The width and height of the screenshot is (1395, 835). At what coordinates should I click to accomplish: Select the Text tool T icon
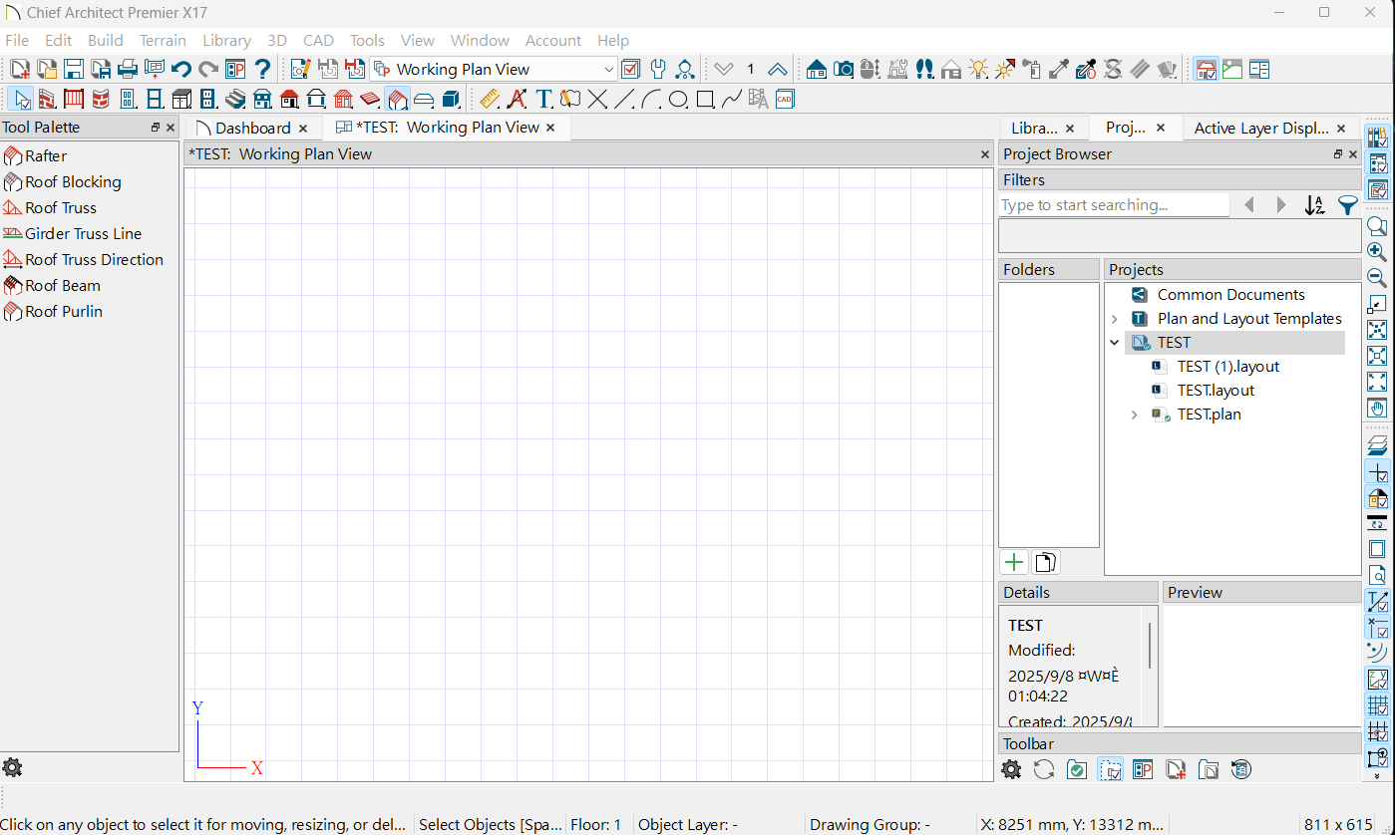543,99
